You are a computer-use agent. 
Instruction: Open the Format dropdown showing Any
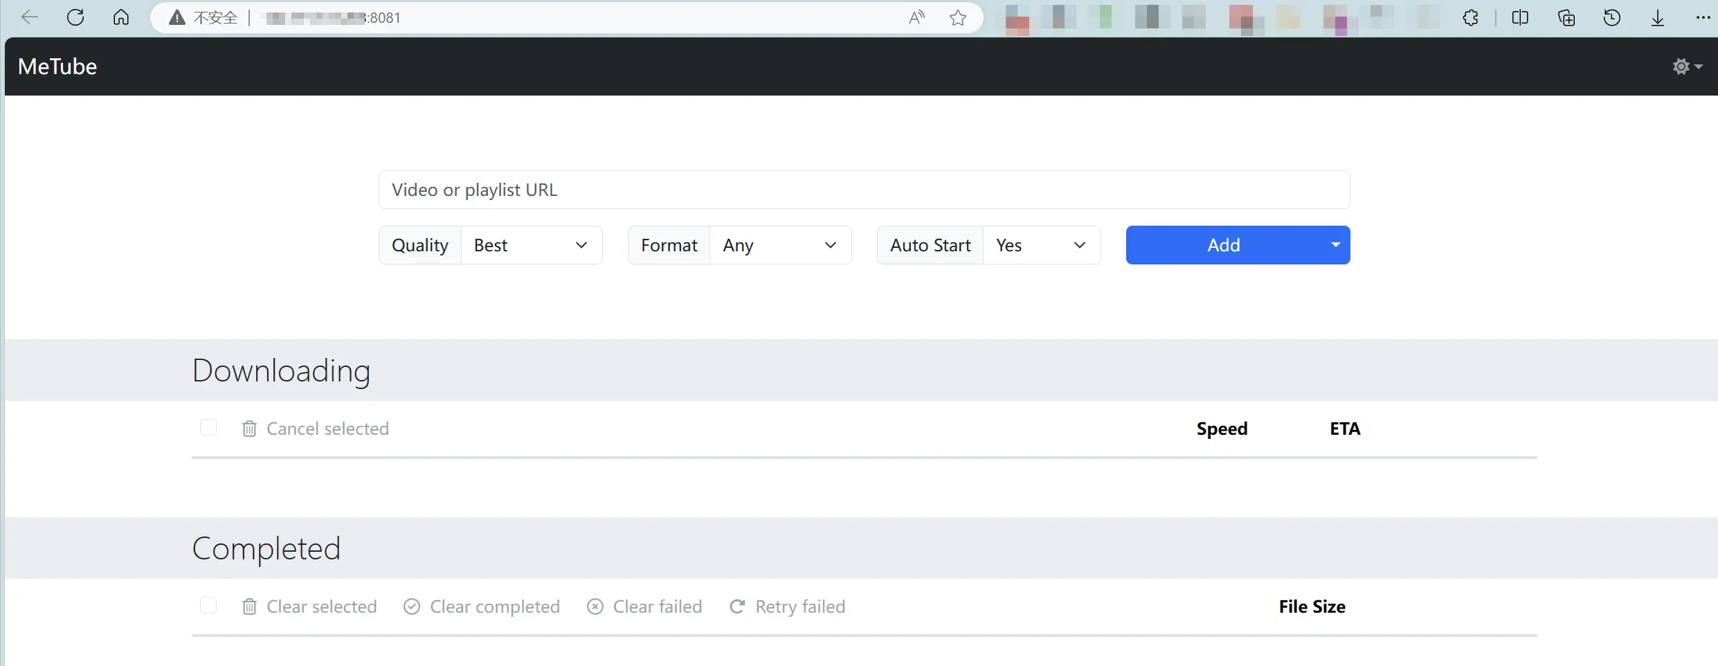(x=781, y=245)
